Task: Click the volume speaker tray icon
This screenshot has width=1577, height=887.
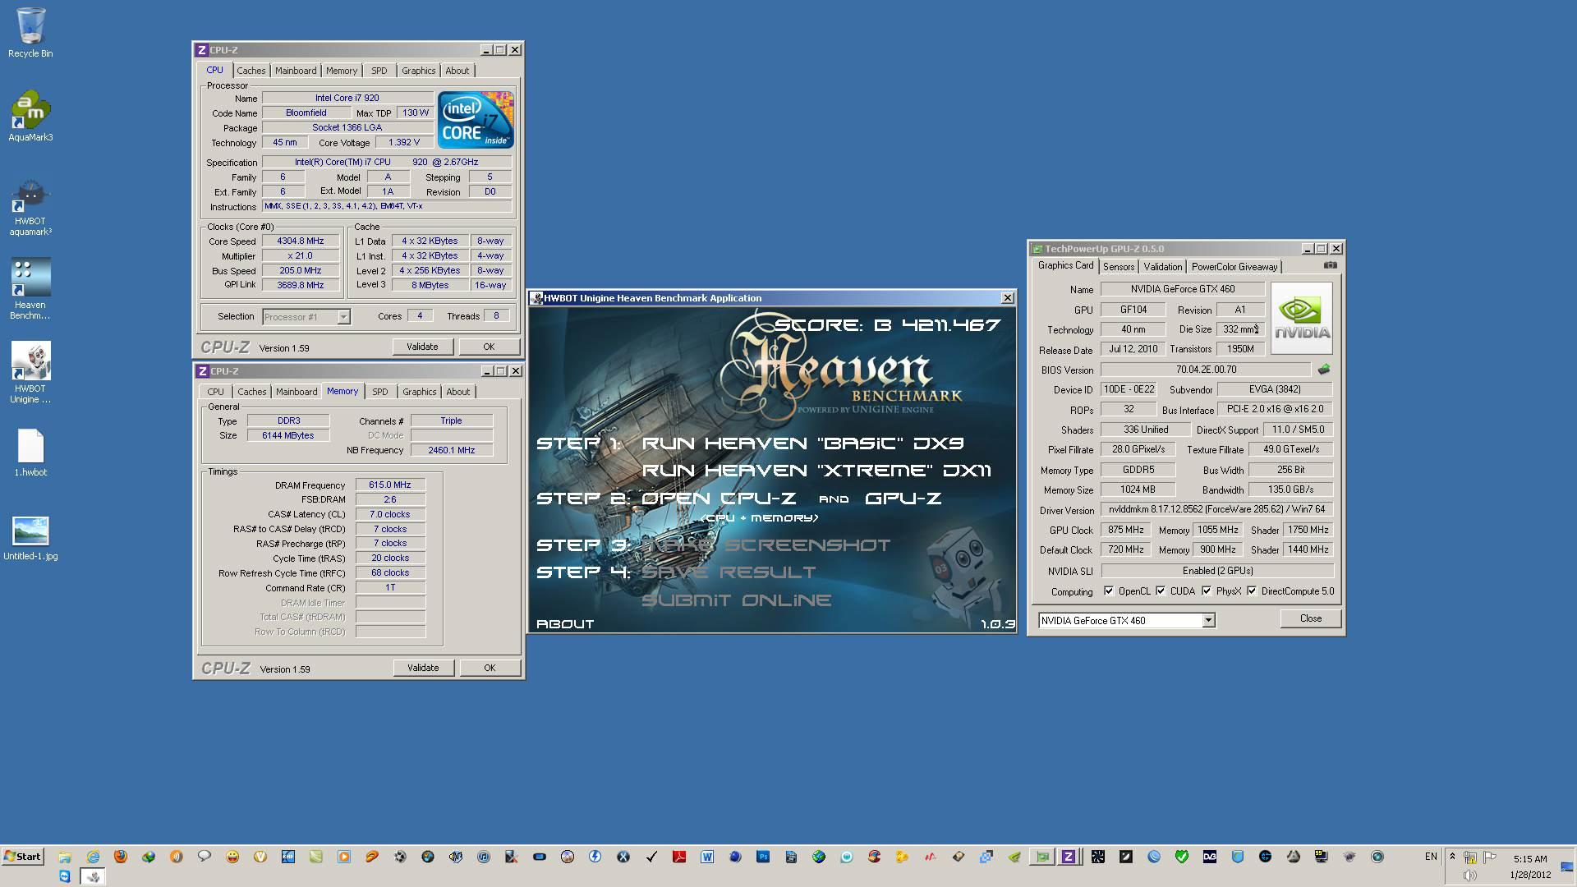Action: coord(1470,876)
